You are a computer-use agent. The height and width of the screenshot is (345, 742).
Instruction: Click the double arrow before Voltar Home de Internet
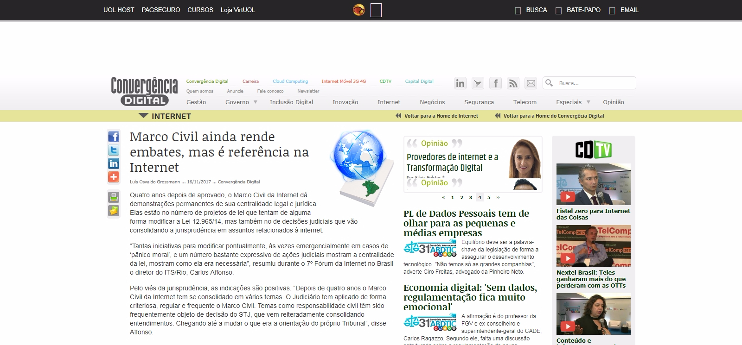click(x=398, y=116)
